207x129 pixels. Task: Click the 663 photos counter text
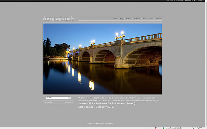click(69, 102)
